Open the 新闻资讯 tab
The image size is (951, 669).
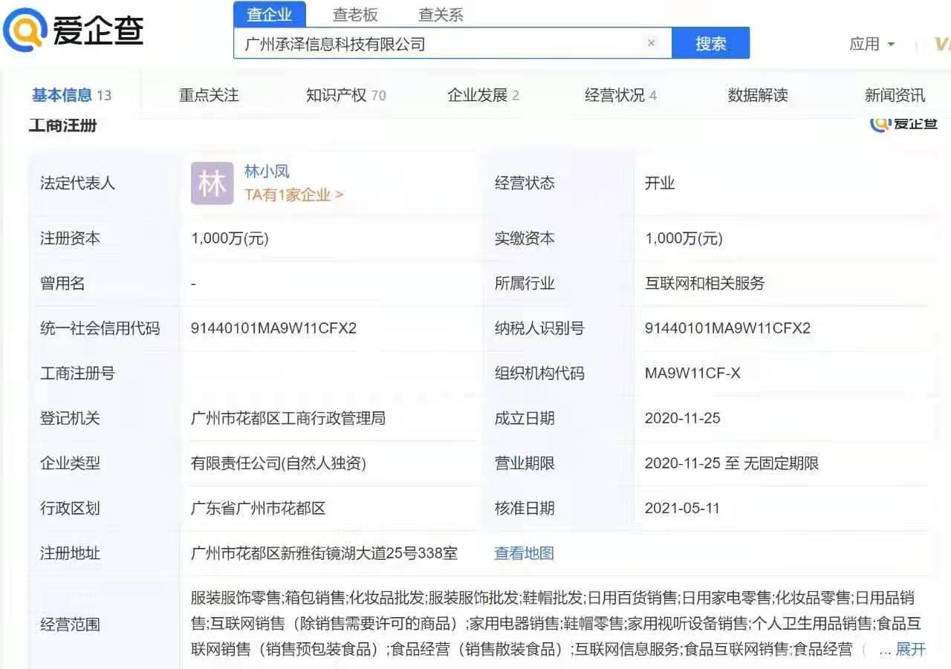(895, 95)
